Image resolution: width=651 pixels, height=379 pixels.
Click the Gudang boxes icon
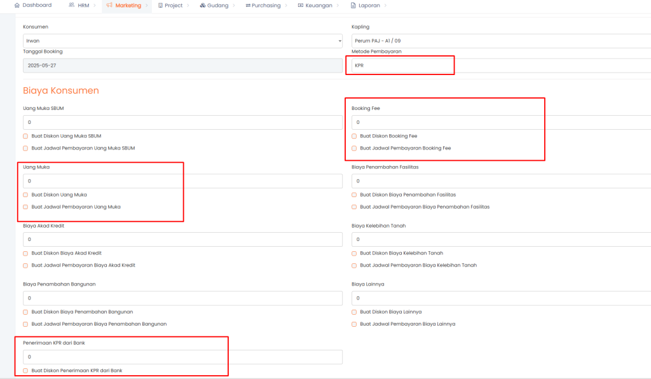coord(202,5)
